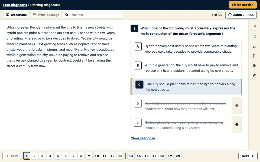260x162 pixels.
Task: Go to the next question
Action: [x=248, y=156]
